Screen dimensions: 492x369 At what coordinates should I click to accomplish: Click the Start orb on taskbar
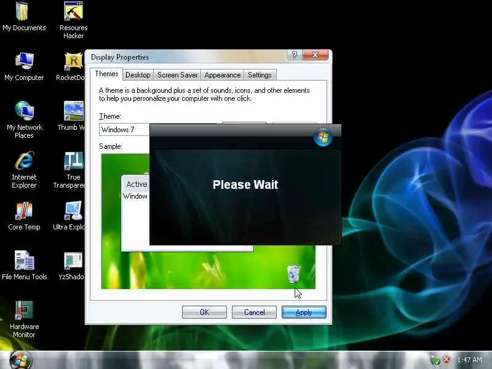click(21, 360)
